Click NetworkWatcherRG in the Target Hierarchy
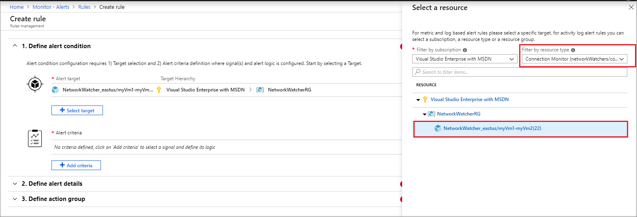The image size is (637, 217). pos(290,90)
